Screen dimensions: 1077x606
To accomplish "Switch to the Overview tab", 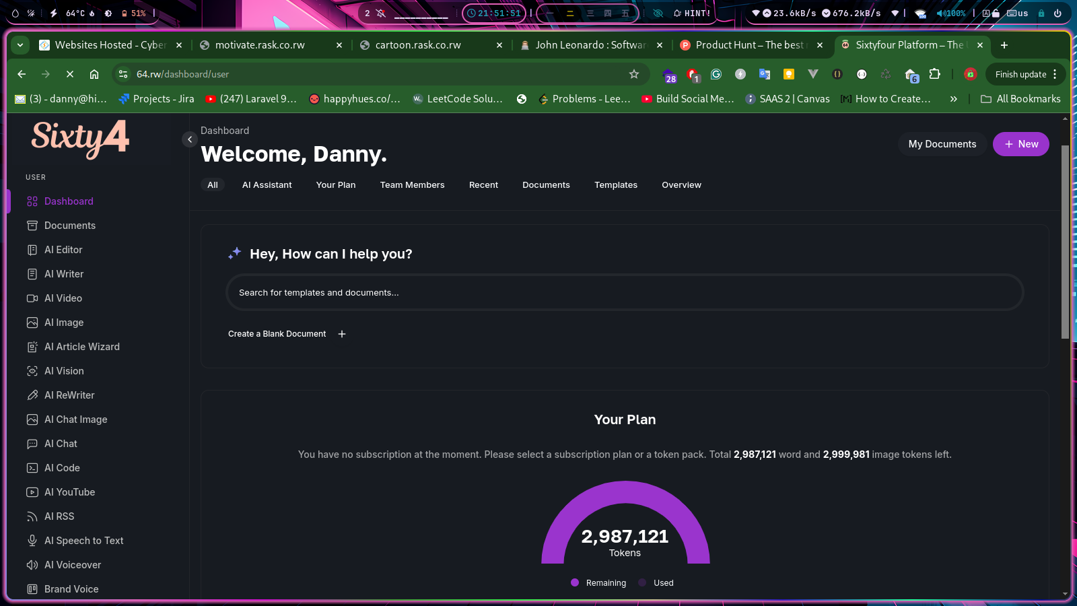I will coord(681,185).
